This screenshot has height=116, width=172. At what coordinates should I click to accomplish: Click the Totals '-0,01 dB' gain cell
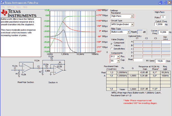point(144,89)
